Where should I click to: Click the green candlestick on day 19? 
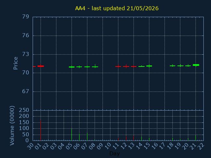pyautogui.click(x=180, y=66)
